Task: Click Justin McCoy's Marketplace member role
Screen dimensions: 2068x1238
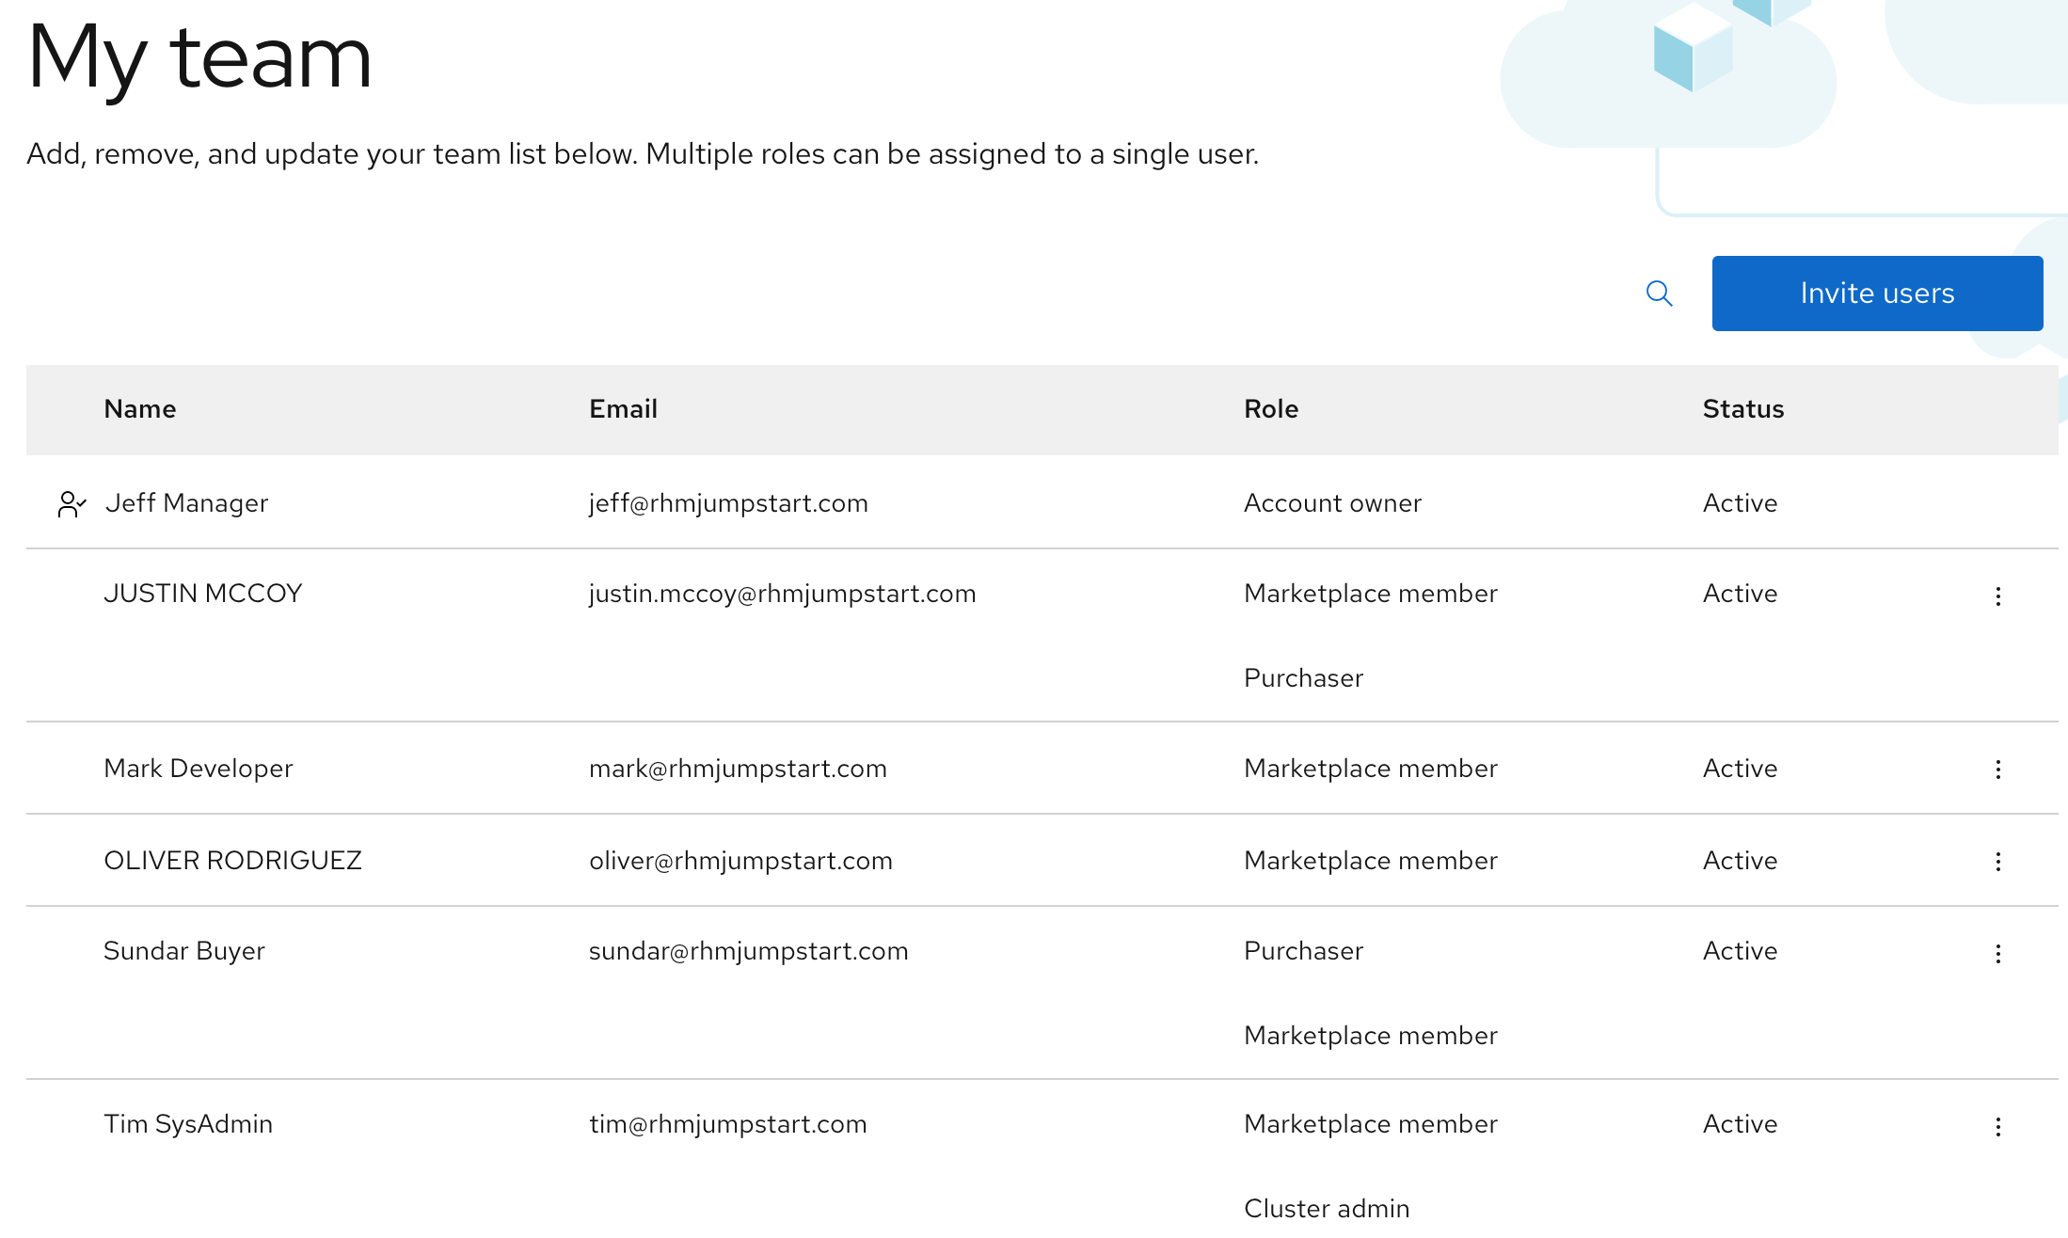Action: pos(1371,594)
